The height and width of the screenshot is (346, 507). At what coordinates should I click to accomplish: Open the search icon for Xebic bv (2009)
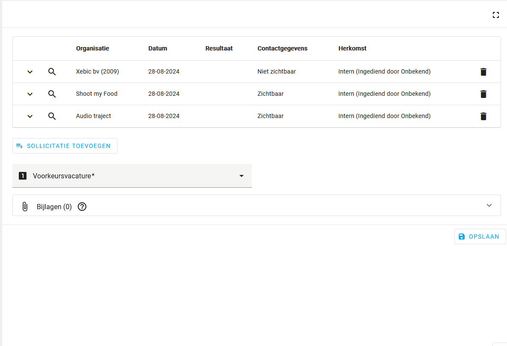click(x=52, y=72)
